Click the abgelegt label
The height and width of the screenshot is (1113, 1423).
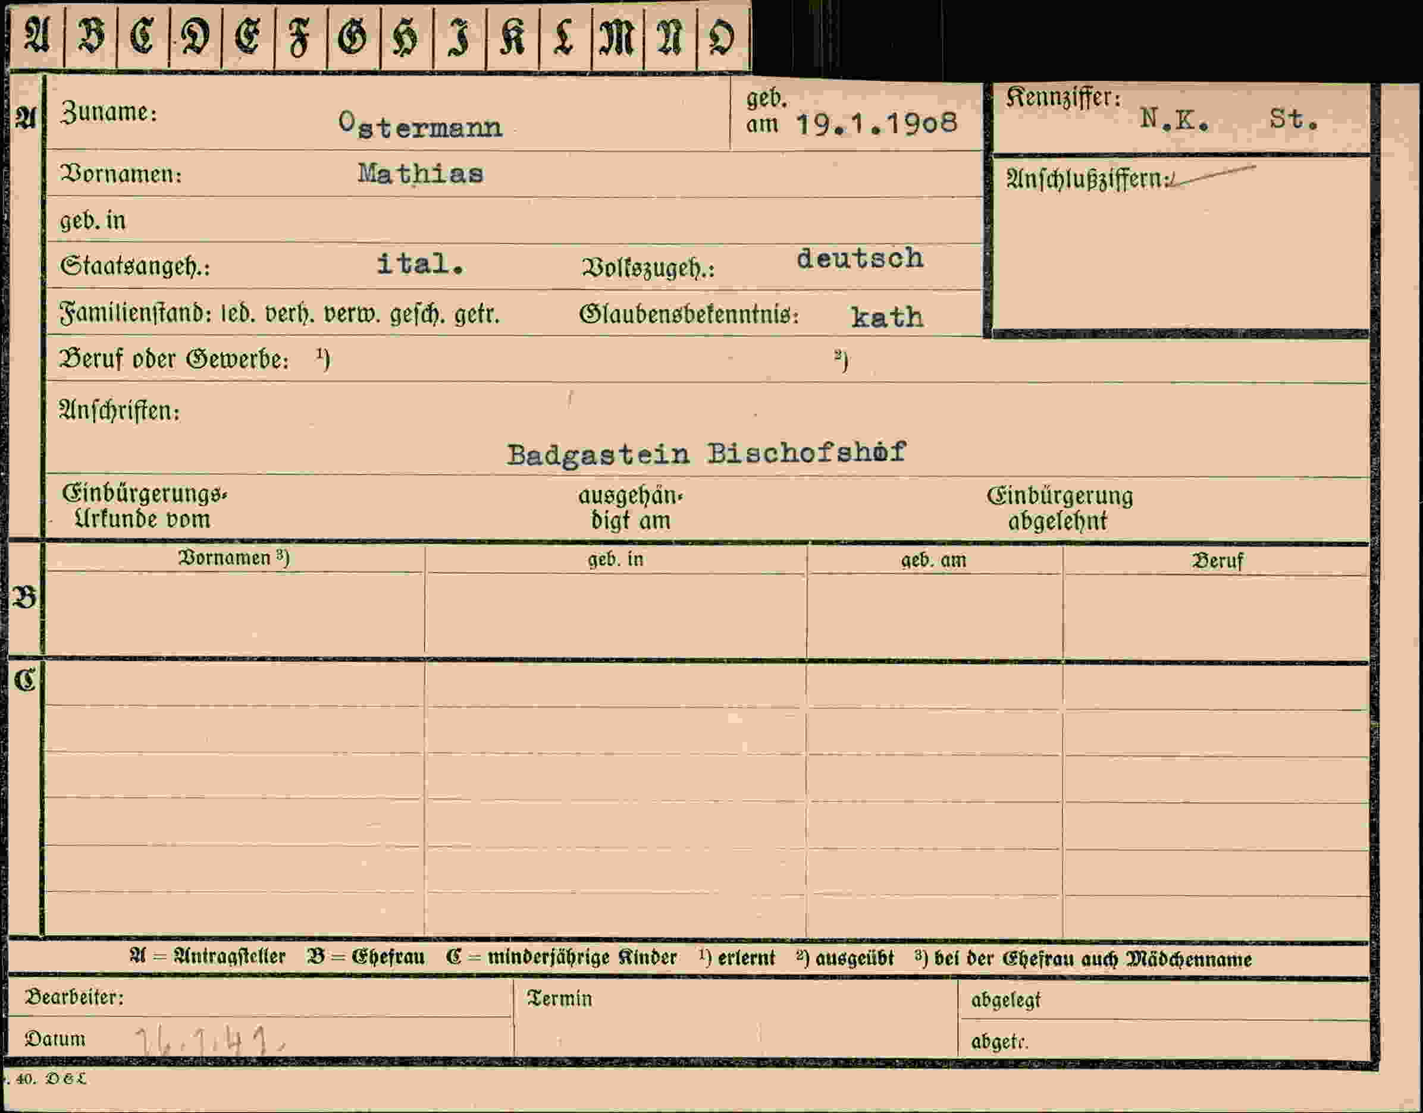coord(1005,1000)
